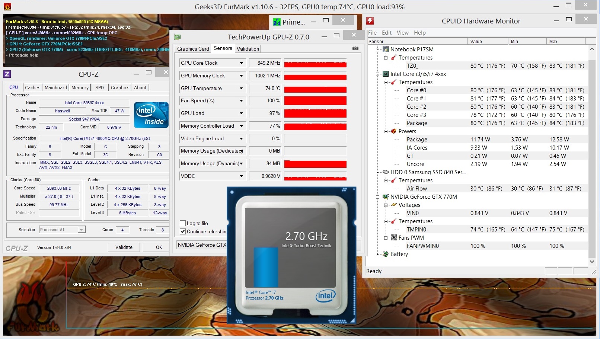Open the Help menu in Hardware Monitor
This screenshot has height=339, width=600.
(420, 32)
